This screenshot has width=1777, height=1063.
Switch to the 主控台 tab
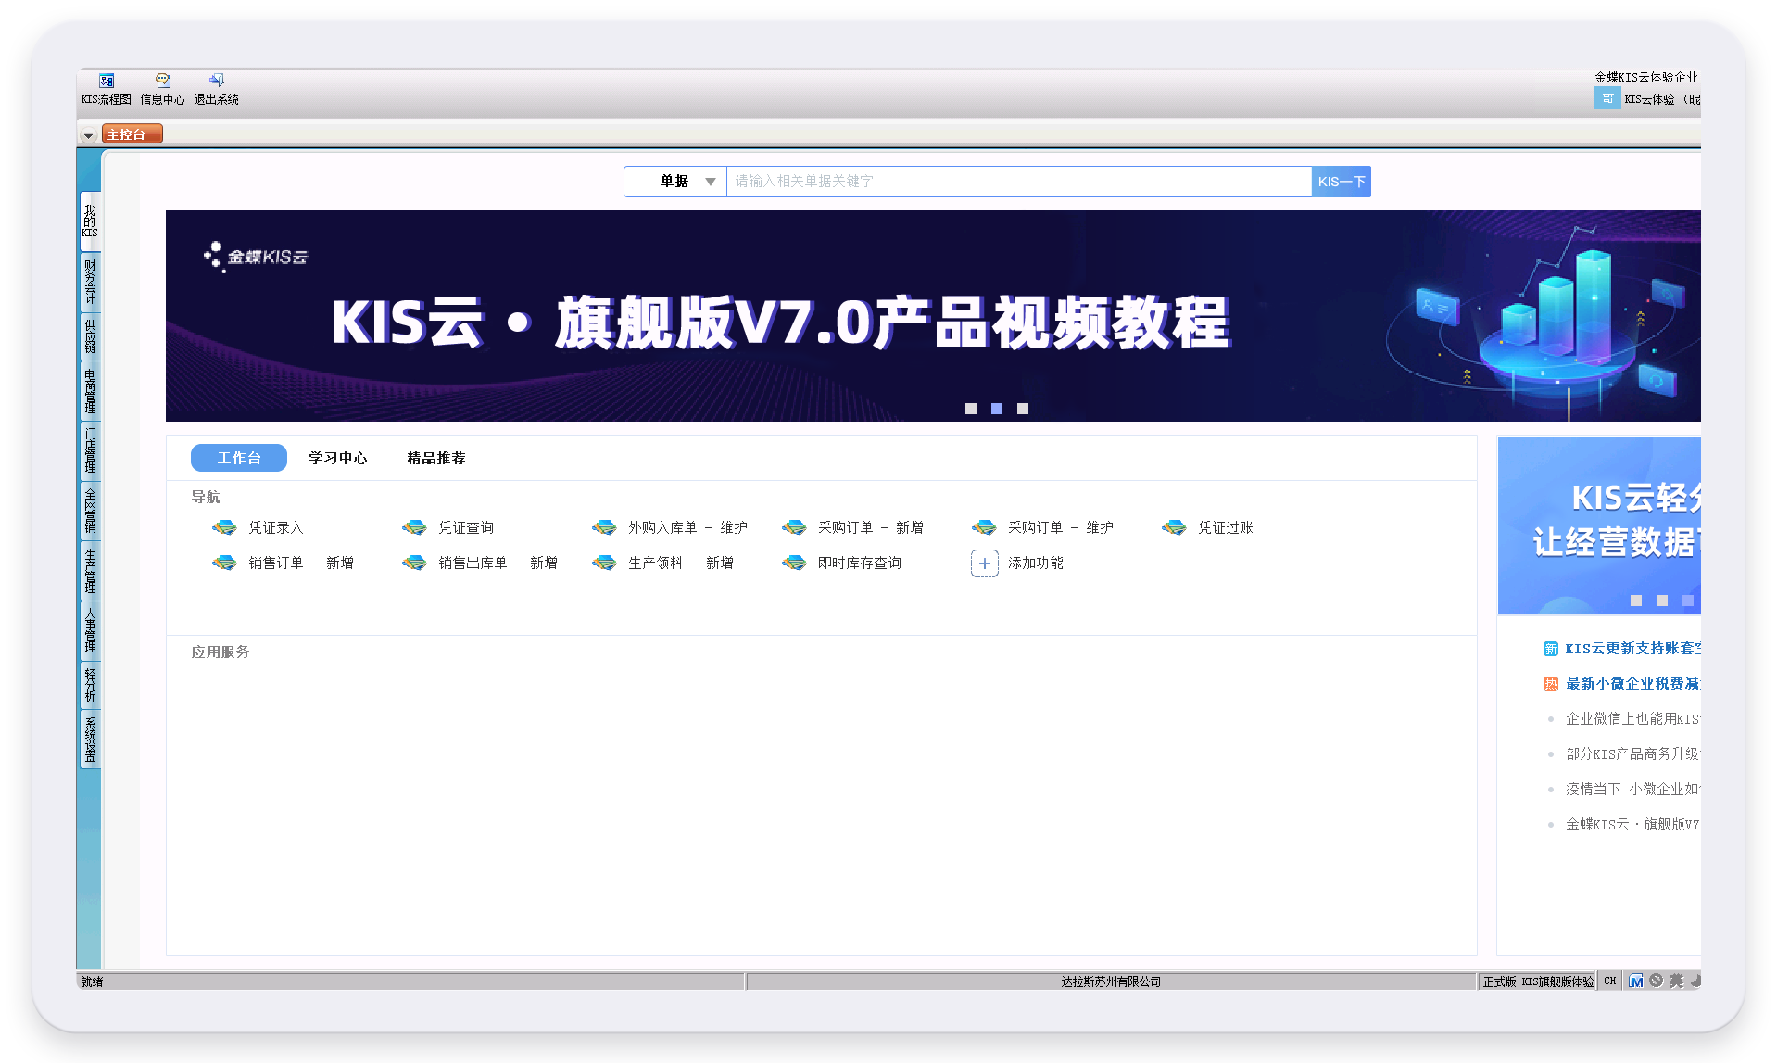pos(132,134)
